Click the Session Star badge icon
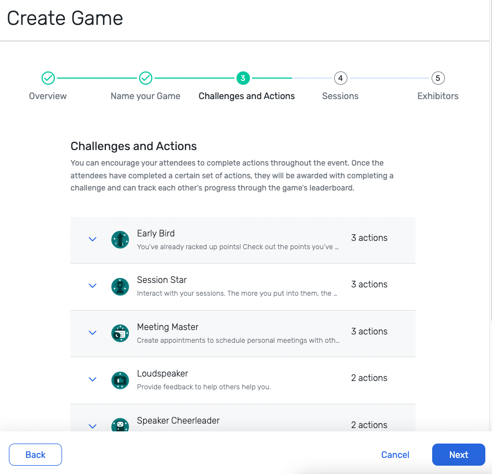 (x=120, y=286)
